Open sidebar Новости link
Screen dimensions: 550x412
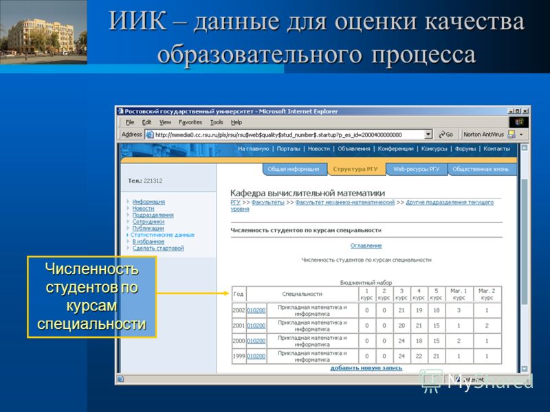pyautogui.click(x=143, y=209)
